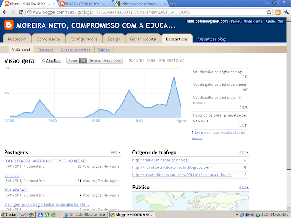Click the Atualizar refresh icon
Viewport: 291px width, 218px height.
point(44,61)
